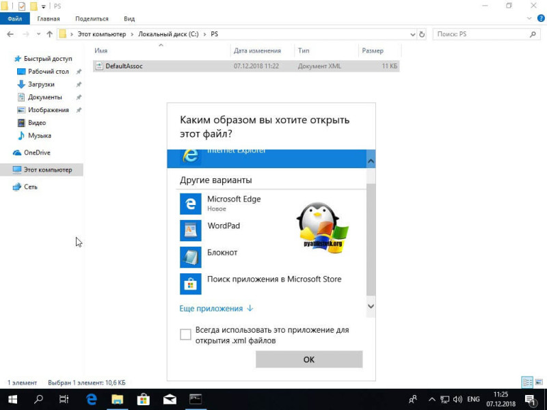Viewport: 547px width, 410px height.
Task: Select Internet Explorer icon in dialog
Action: pos(190,156)
